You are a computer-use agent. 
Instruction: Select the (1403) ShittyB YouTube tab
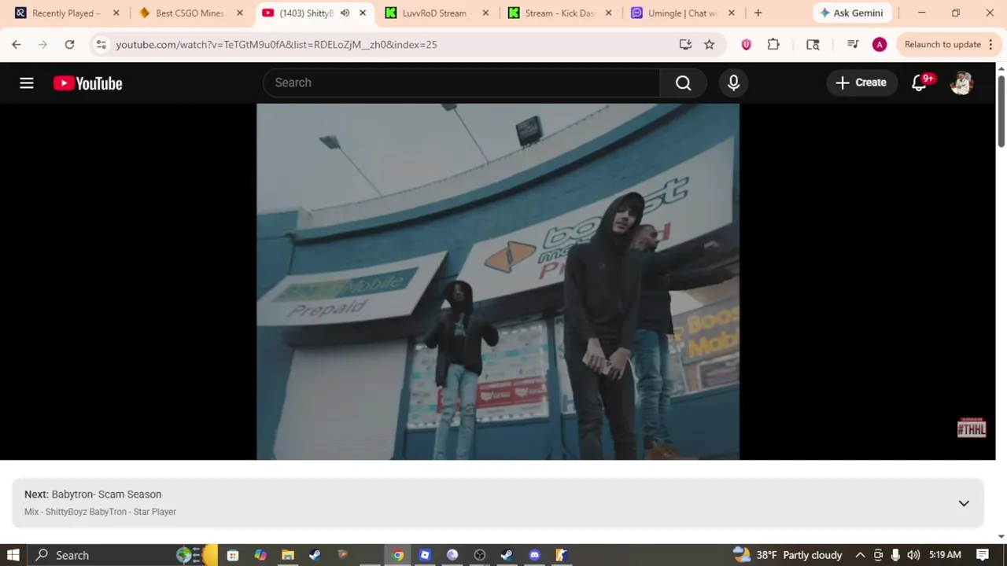[x=305, y=13]
